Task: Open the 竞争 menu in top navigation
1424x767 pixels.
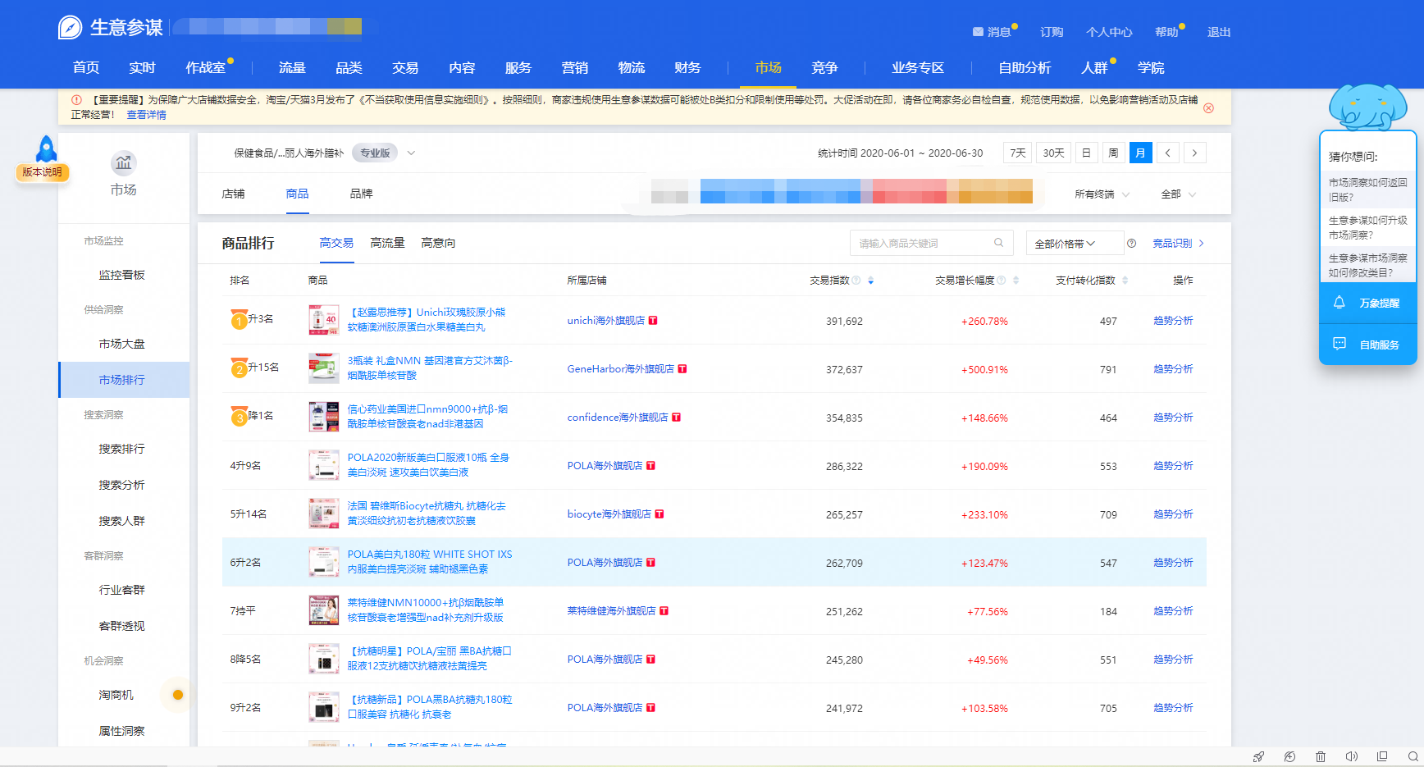Action: coord(824,68)
